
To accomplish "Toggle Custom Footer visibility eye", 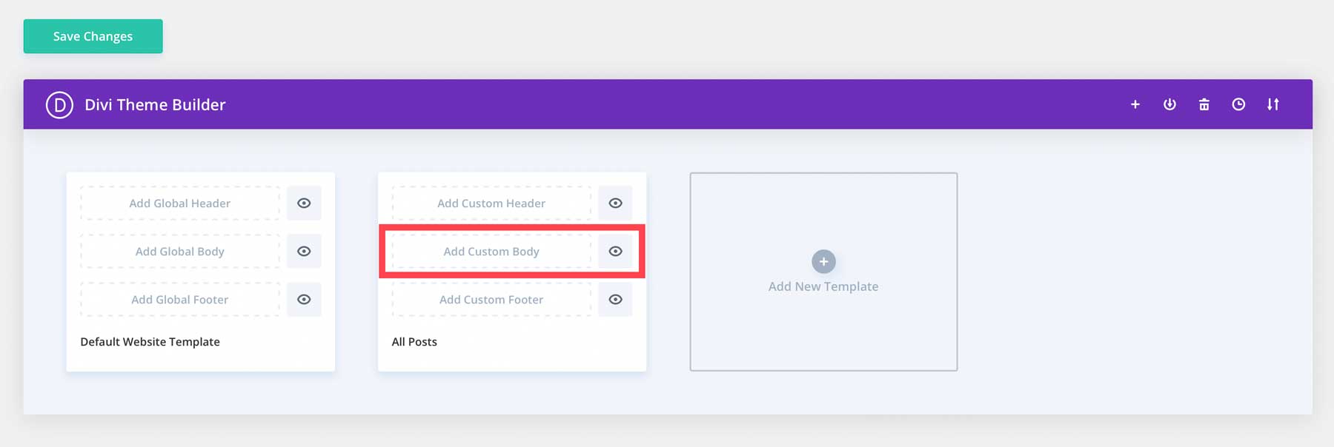I will 615,300.
